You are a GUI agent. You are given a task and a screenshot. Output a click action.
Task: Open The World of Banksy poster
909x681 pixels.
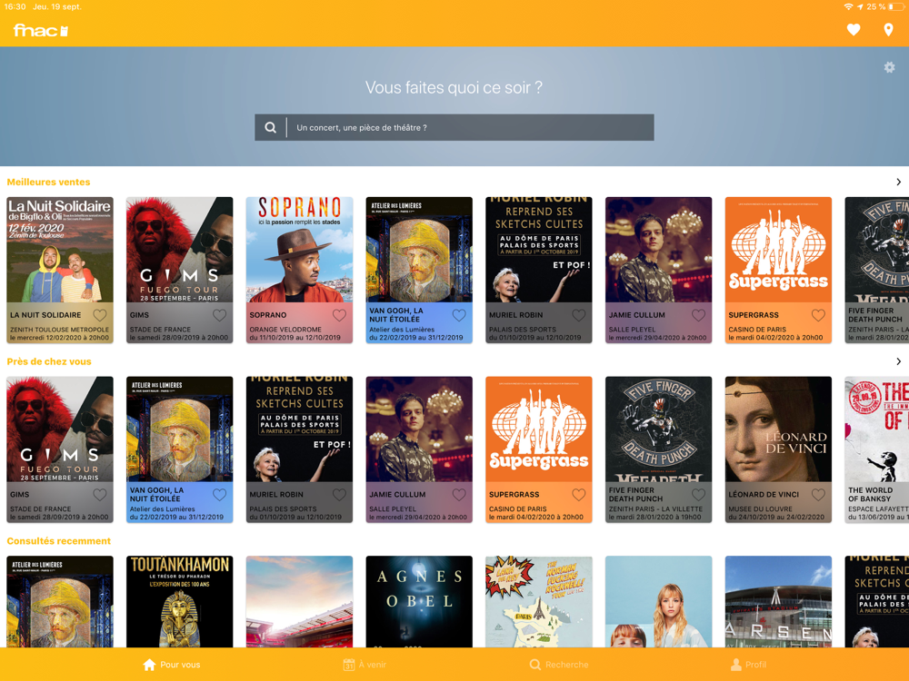coord(877,429)
